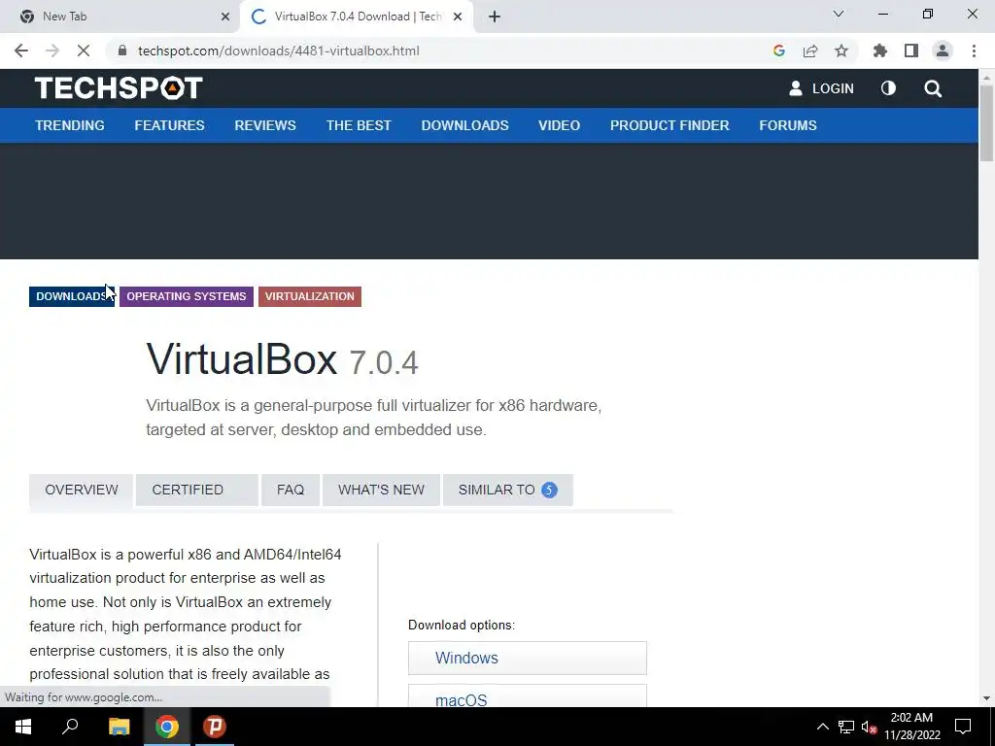
Task: Select the CERTIFIED tab
Action: 196,490
